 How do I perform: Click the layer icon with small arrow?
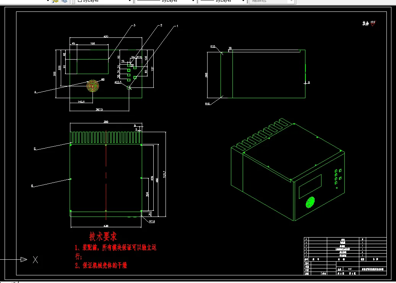click(55, 1)
